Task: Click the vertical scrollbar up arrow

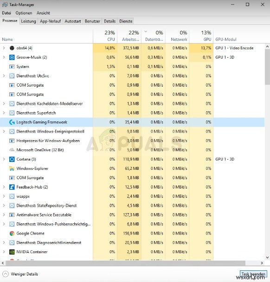Action: coord(267,47)
